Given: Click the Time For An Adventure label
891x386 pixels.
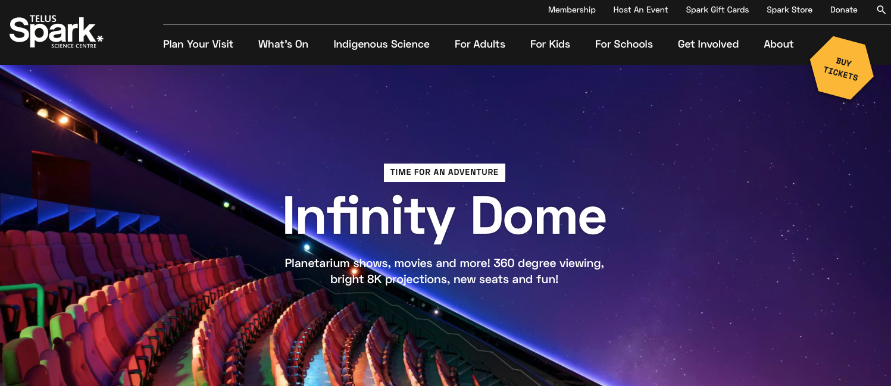Looking at the screenshot, I should 444,172.
